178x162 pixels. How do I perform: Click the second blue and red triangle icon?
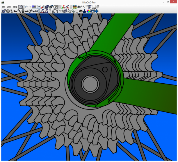pos(46,11)
